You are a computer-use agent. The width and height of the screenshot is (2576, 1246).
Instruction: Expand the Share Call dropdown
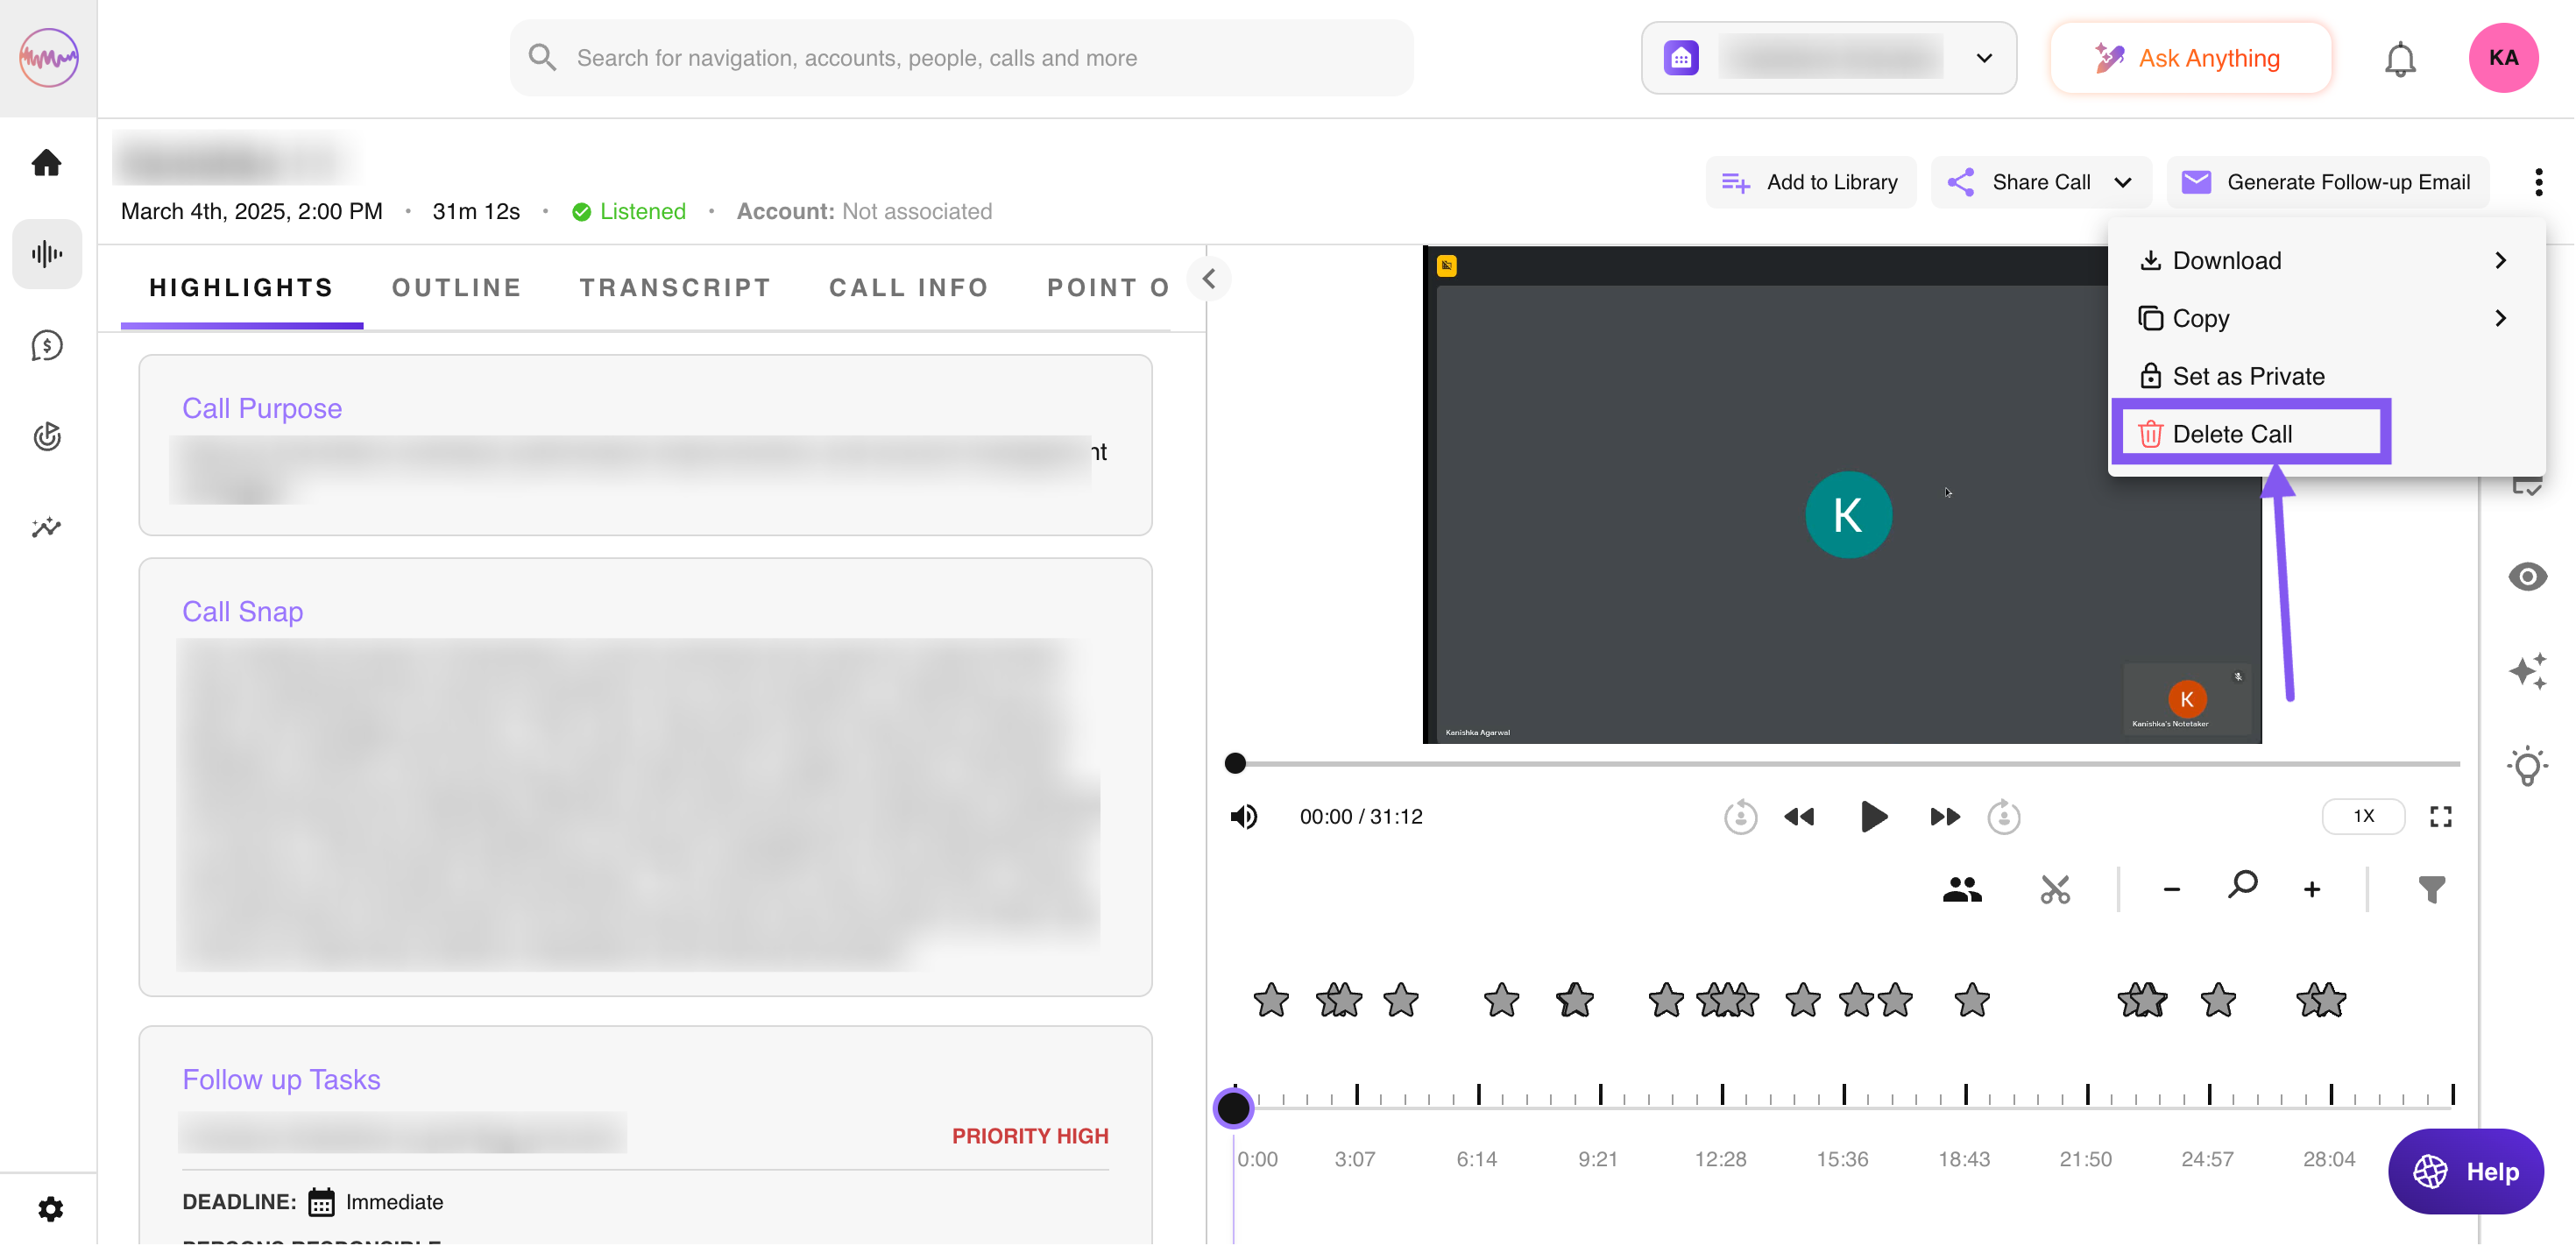coord(2123,182)
